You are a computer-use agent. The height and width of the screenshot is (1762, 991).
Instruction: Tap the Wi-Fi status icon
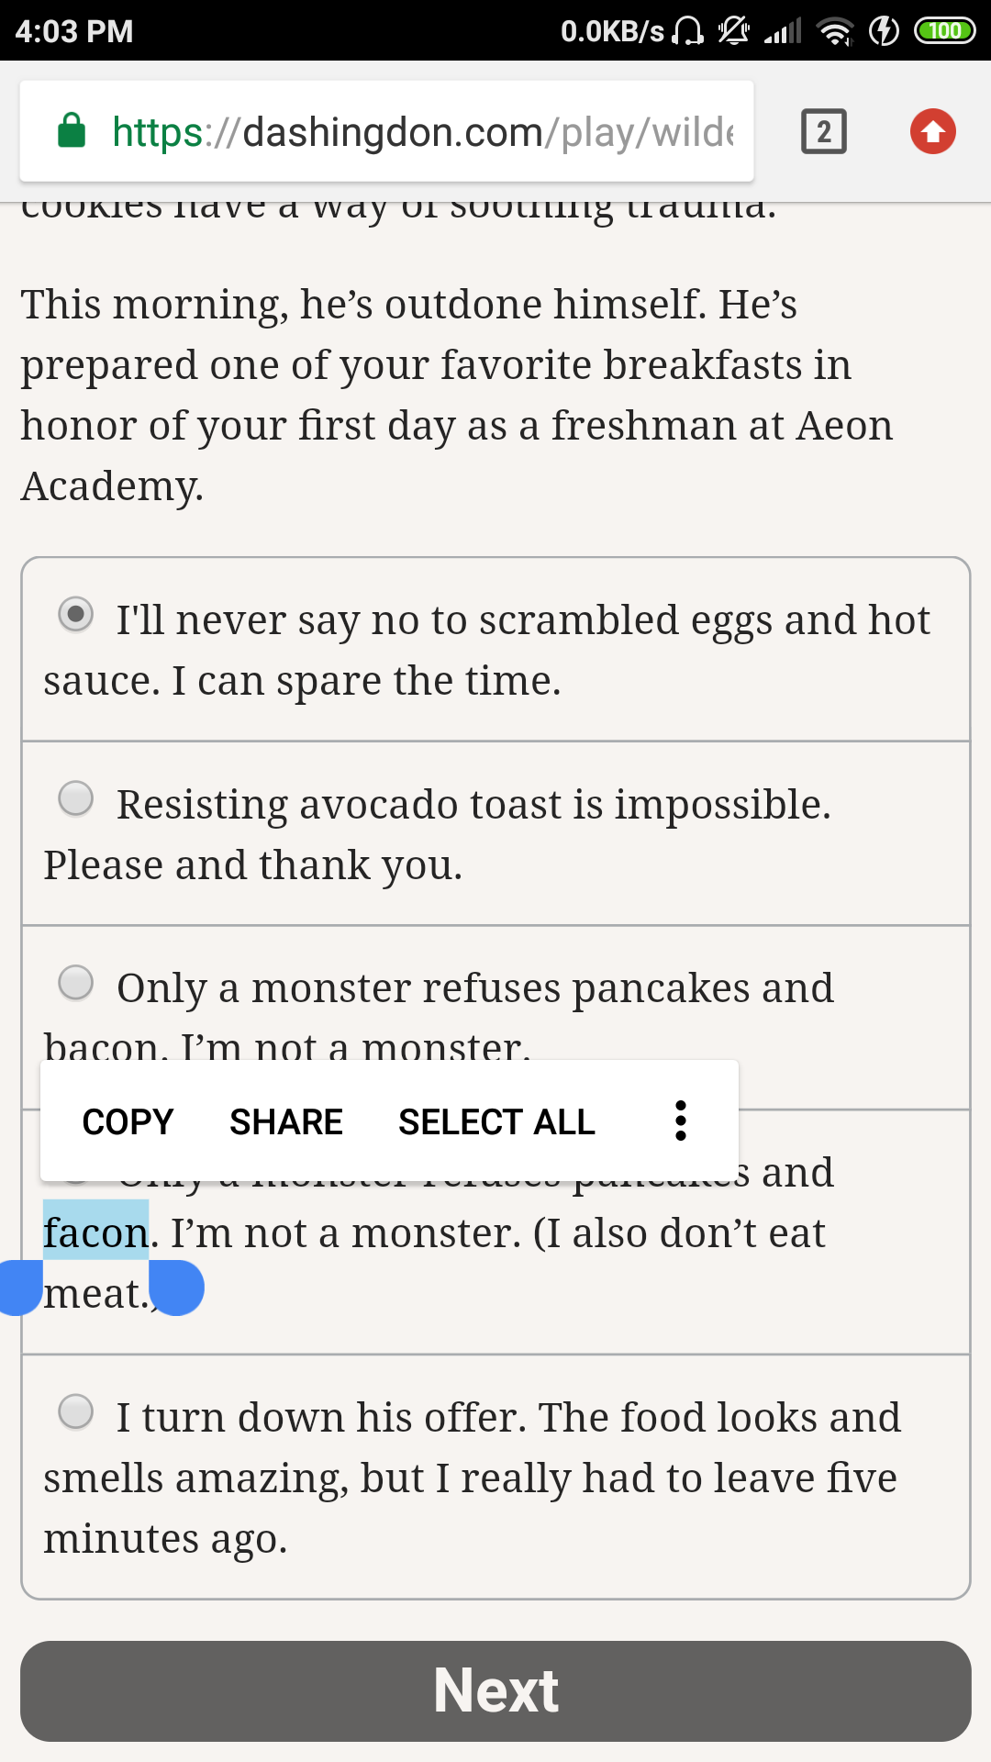pyautogui.click(x=835, y=31)
